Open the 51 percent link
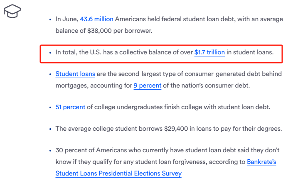Screen dimensions: 293x183 (x=70, y=107)
